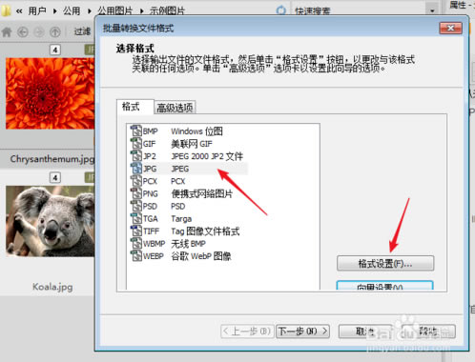Screen dimensions: 475x362
Task: Close the 批量转换文件格式 dialog
Action: coord(450,28)
